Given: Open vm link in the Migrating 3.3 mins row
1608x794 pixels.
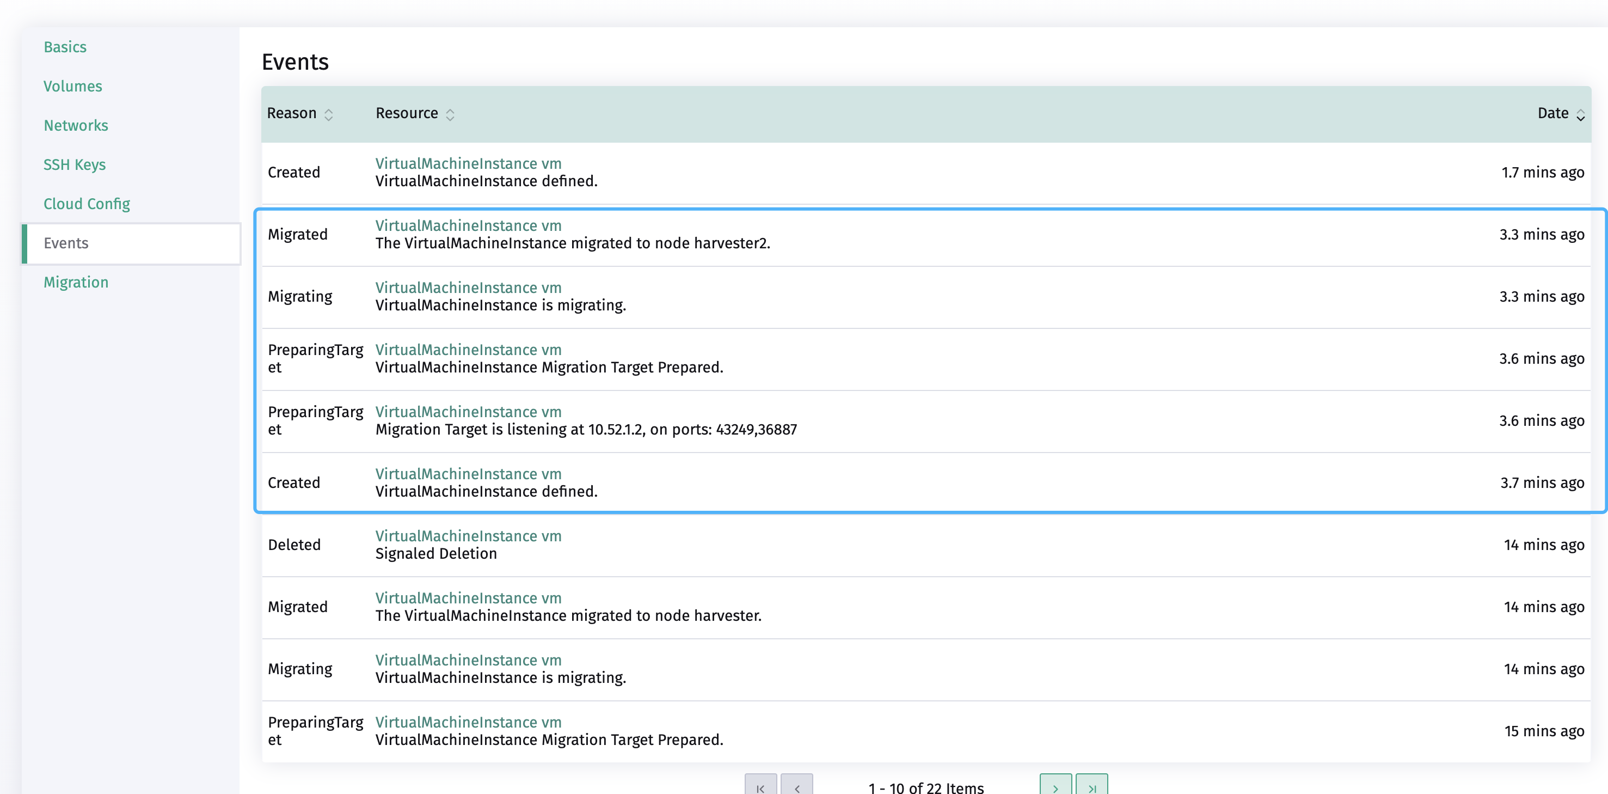Looking at the screenshot, I should pyautogui.click(x=468, y=288).
